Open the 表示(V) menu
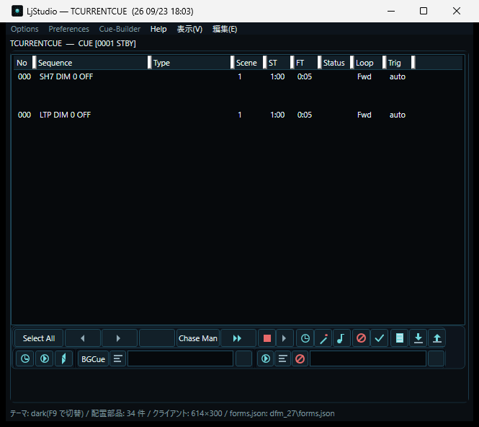Screen dimensions: 479x427 pyautogui.click(x=189, y=29)
